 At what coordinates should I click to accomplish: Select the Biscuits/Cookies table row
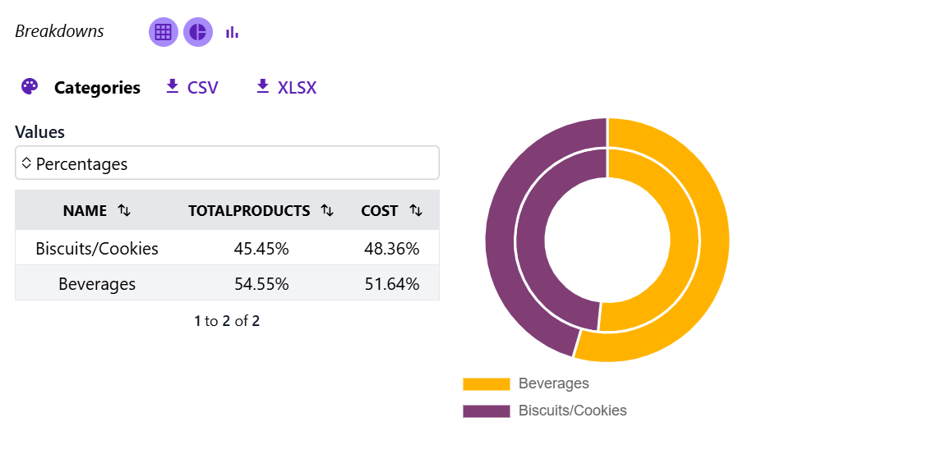227,248
